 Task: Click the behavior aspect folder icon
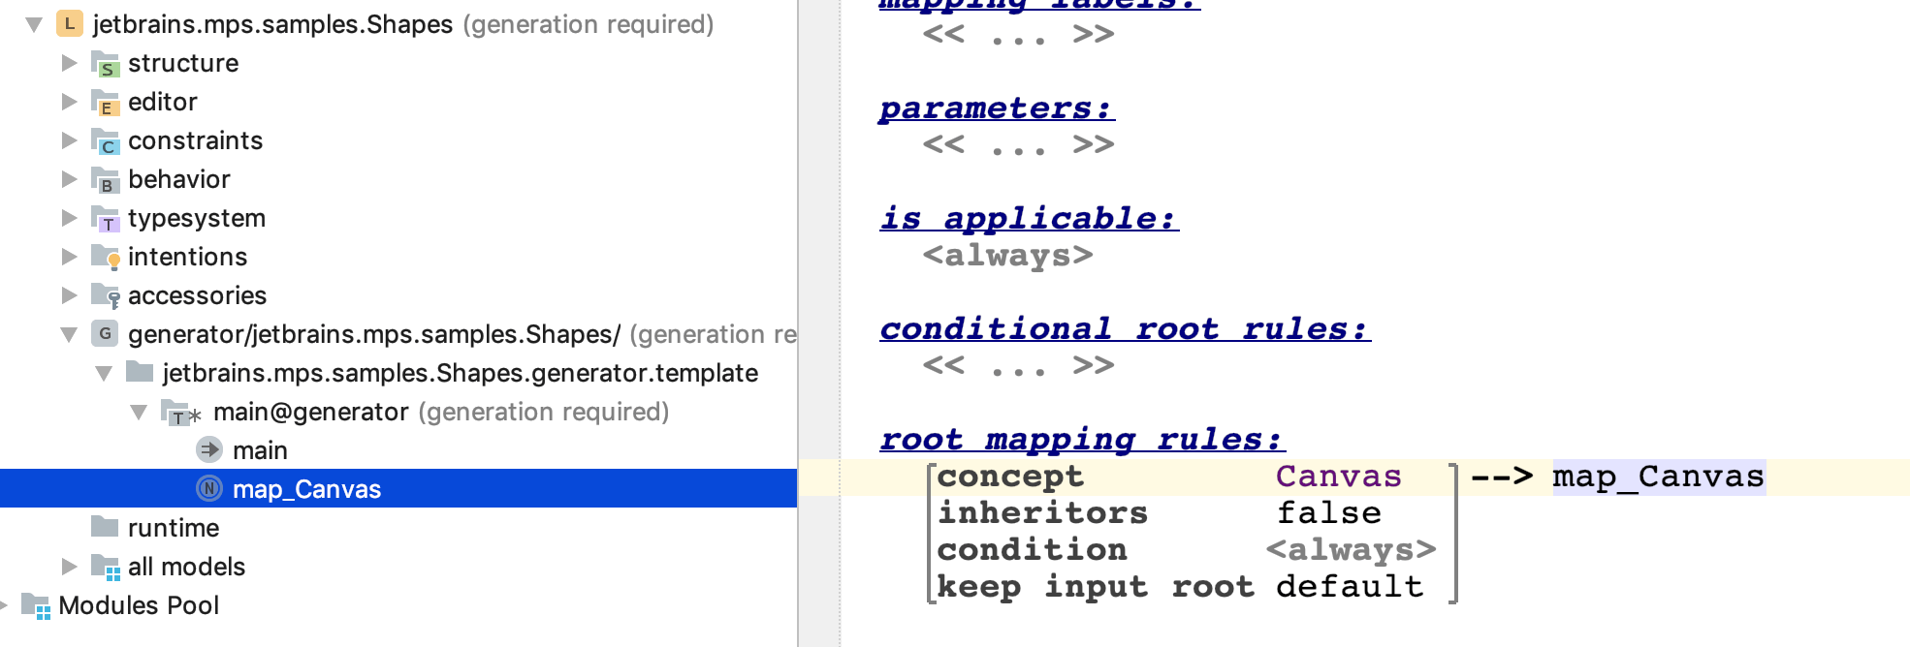[105, 179]
